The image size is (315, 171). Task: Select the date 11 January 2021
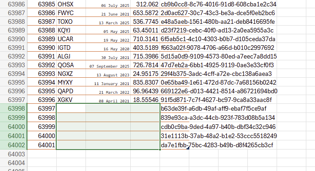[x=108, y=82]
